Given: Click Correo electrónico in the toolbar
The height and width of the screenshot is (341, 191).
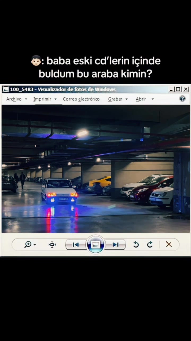Looking at the screenshot, I should [81, 99].
